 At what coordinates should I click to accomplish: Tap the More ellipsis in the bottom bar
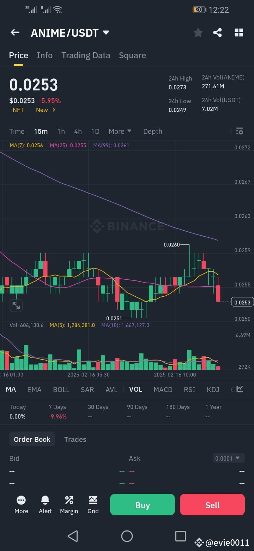click(x=21, y=504)
